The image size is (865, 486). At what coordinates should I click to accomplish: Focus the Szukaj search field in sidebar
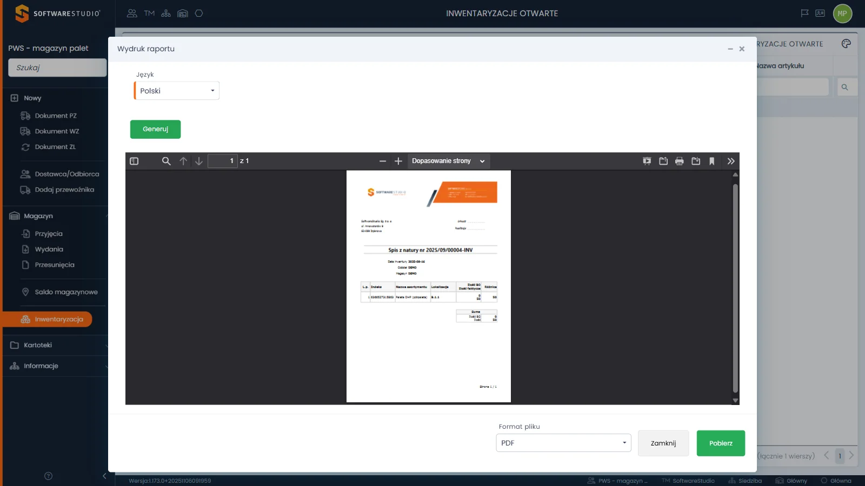pos(57,67)
